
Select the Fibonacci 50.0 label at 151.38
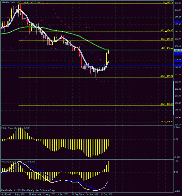click(167, 39)
